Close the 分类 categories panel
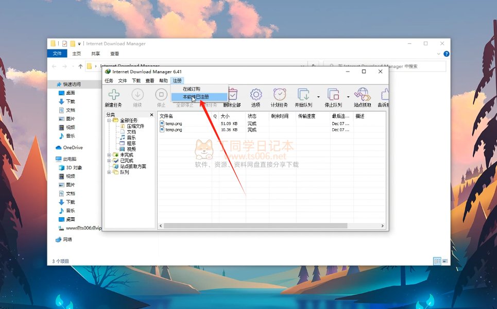The height and width of the screenshot is (309, 497). 151,115
